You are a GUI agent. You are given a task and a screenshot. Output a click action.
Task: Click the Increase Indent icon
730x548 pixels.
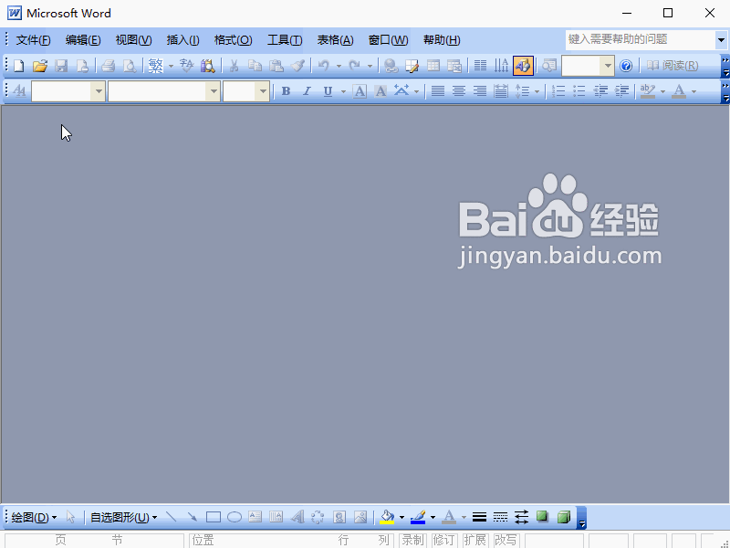coord(621,90)
